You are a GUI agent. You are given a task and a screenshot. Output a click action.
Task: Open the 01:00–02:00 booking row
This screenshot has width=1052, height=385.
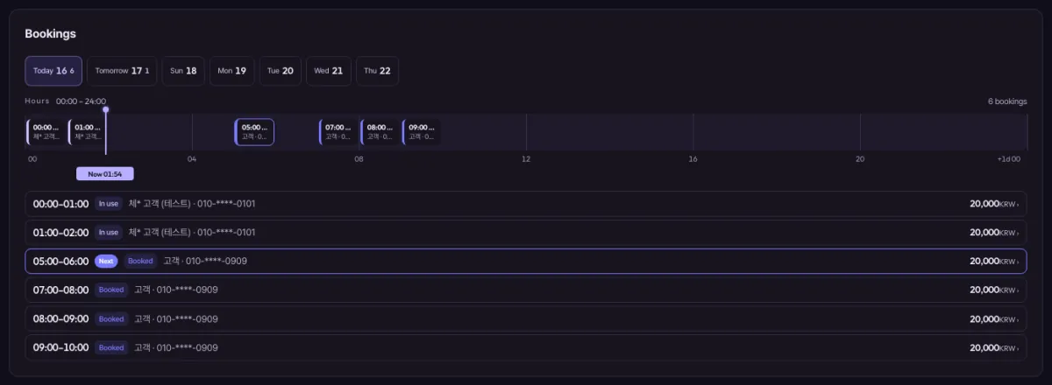[x=525, y=233]
